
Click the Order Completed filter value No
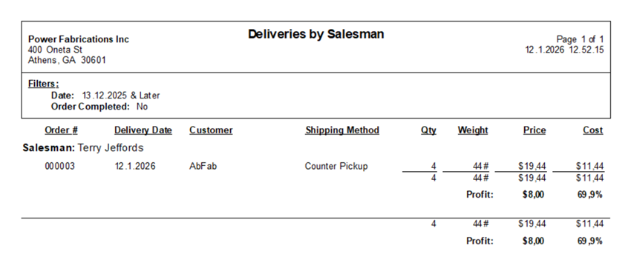(x=142, y=107)
